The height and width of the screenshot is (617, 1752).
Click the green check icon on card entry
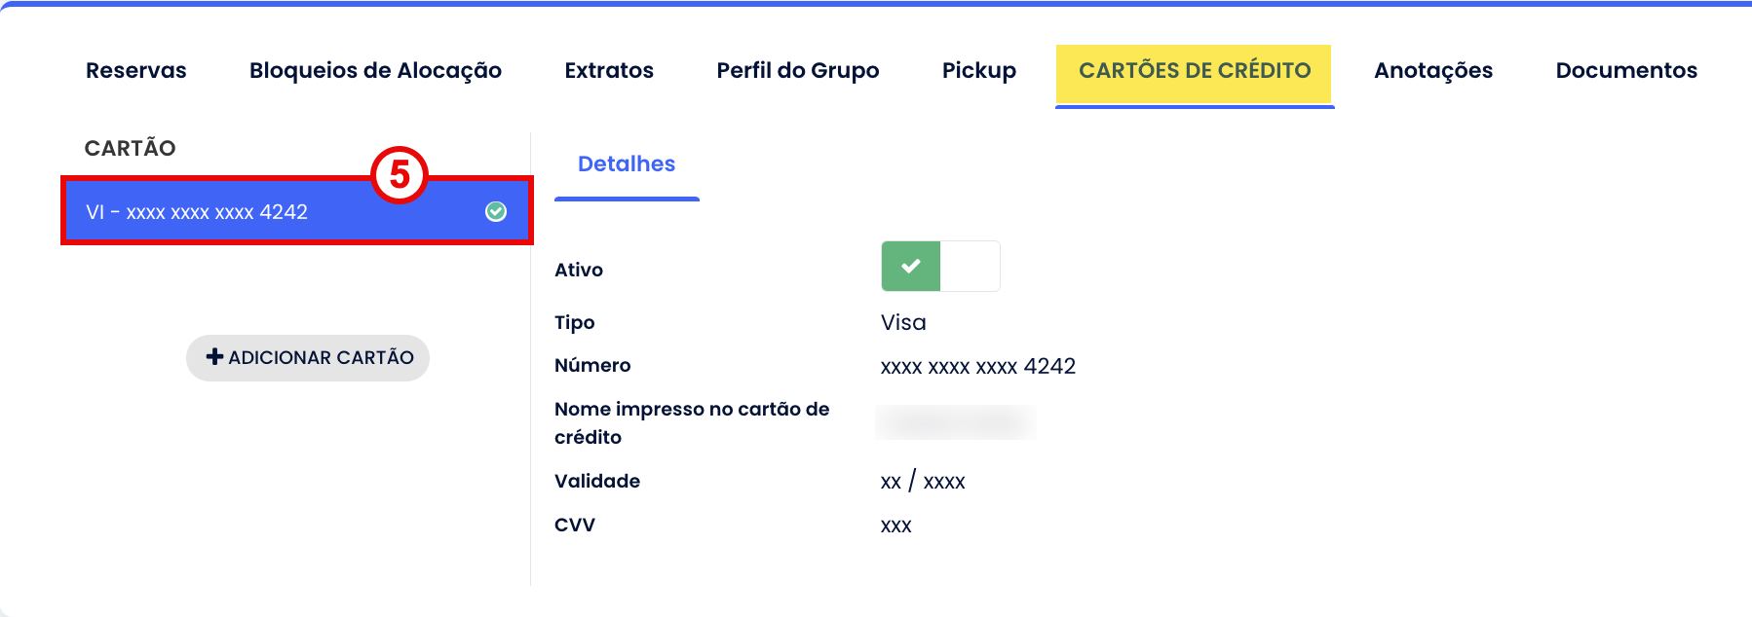[496, 212]
